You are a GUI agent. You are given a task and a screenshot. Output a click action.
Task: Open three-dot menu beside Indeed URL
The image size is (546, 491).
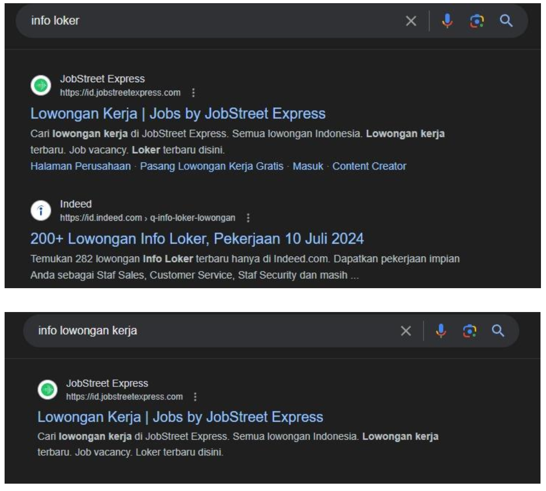pos(248,218)
